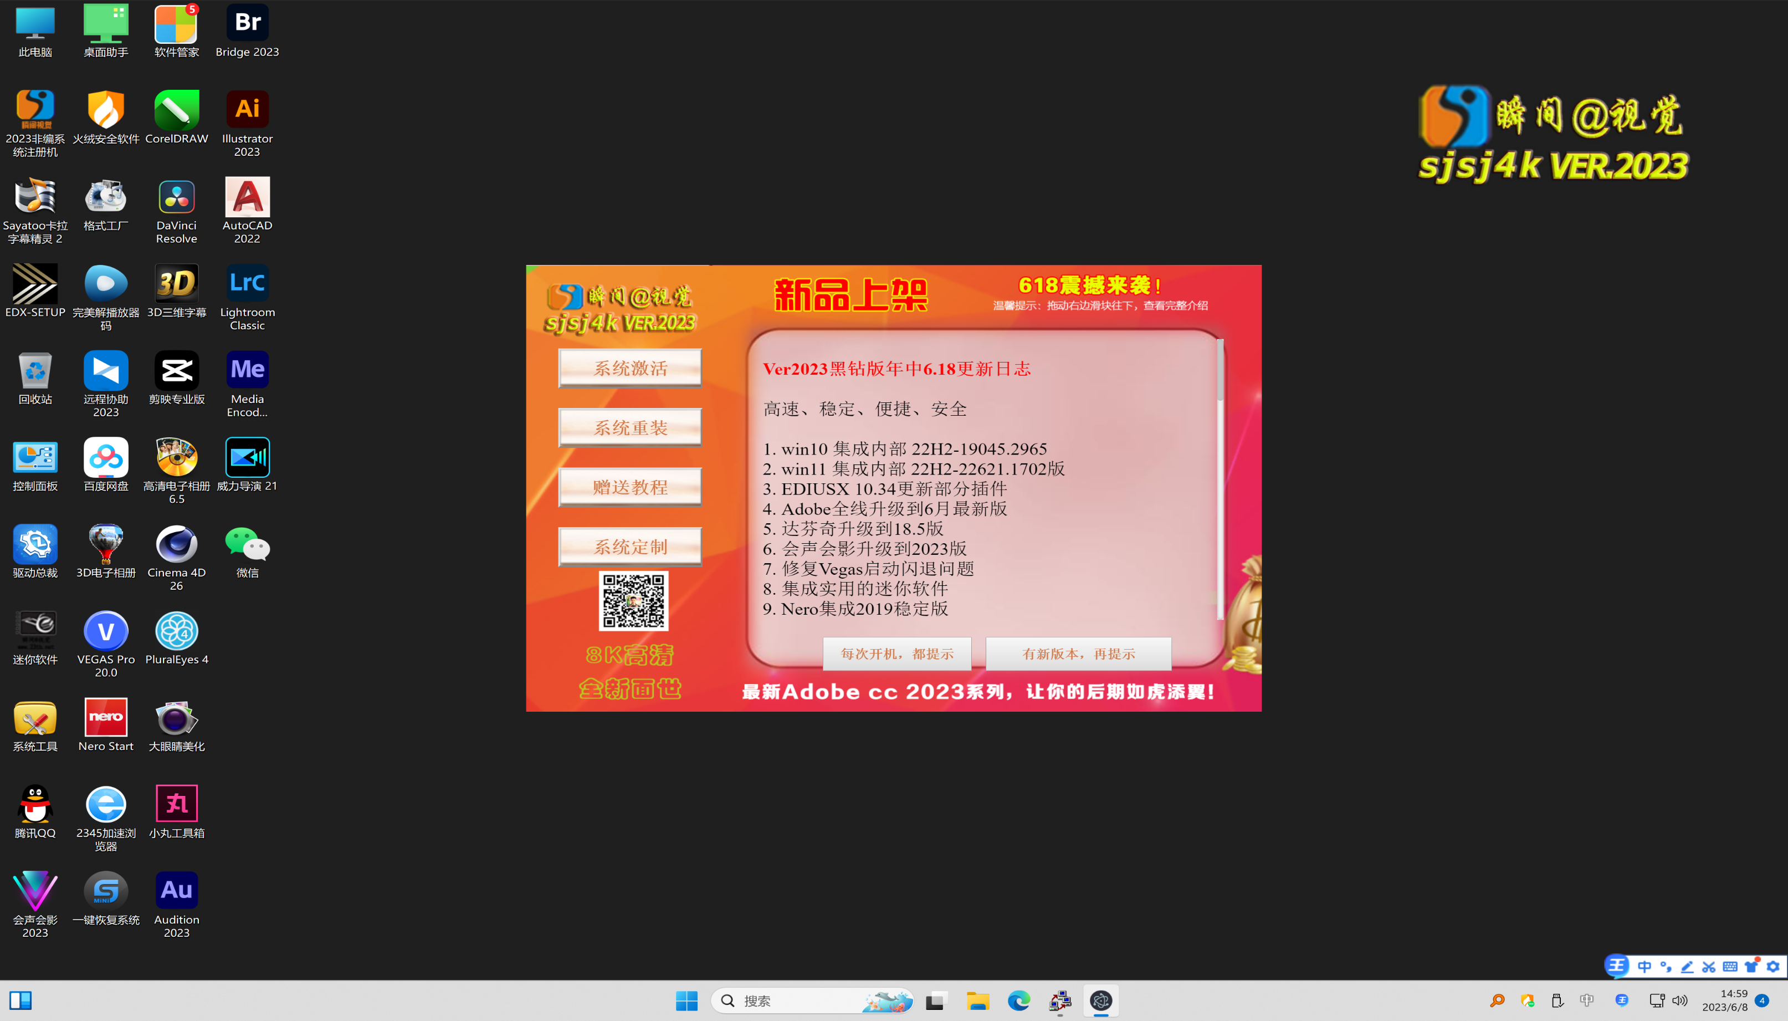The width and height of the screenshot is (1788, 1021).
Task: Open Media Encoder shortcut
Action: [x=247, y=384]
